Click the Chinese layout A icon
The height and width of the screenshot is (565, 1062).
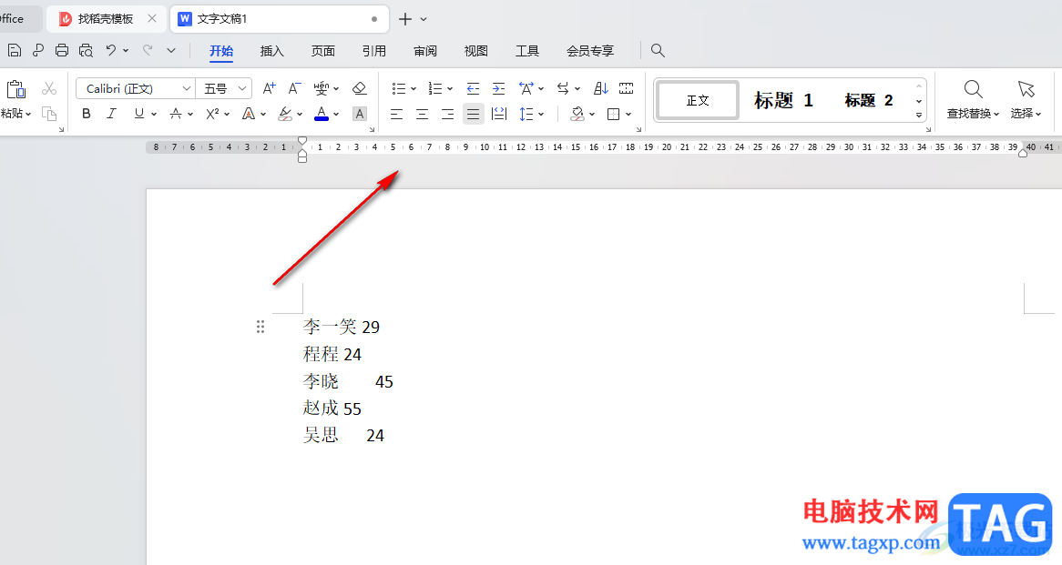(526, 88)
